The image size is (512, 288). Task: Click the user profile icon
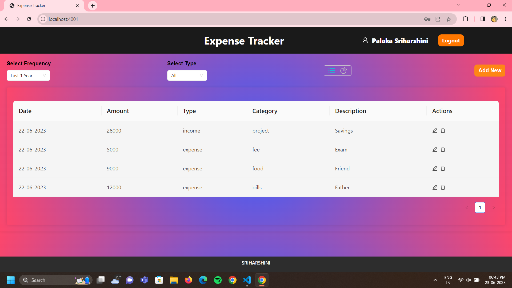365,41
